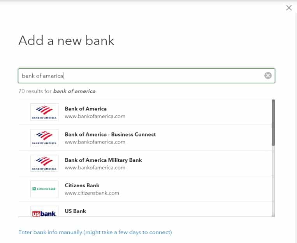Image resolution: width=297 pixels, height=243 pixels.
Task: Click the first www.bankofamerica.com URL
Action: pos(95,116)
